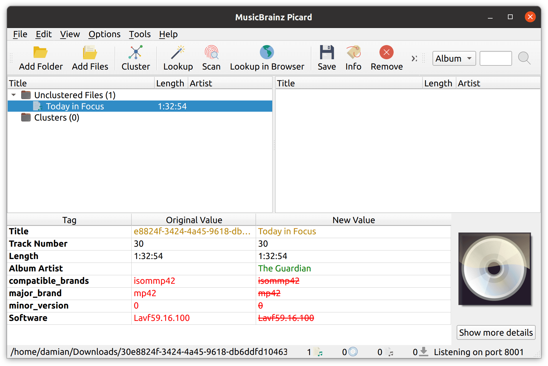Screen dimensions: 548x366
Task: Open the Tools menu
Action: coord(140,34)
